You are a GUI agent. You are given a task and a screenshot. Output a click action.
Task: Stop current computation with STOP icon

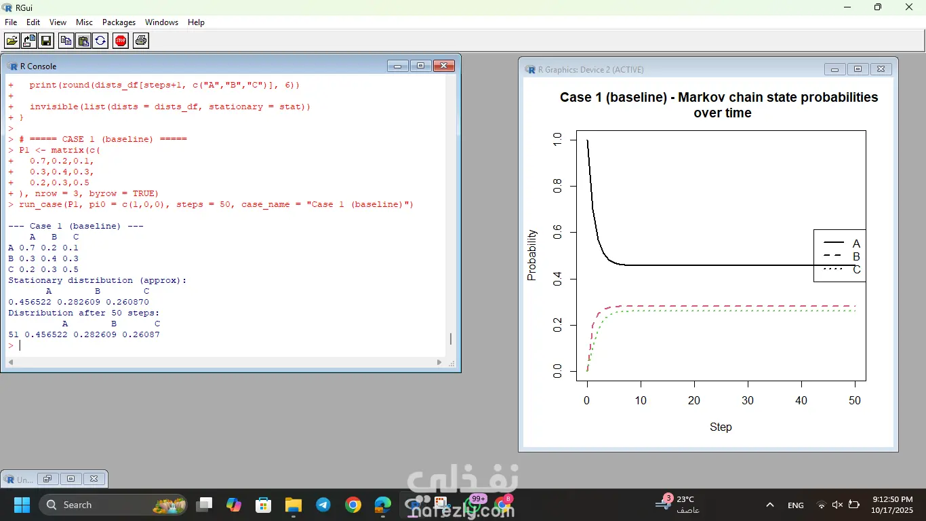(121, 41)
